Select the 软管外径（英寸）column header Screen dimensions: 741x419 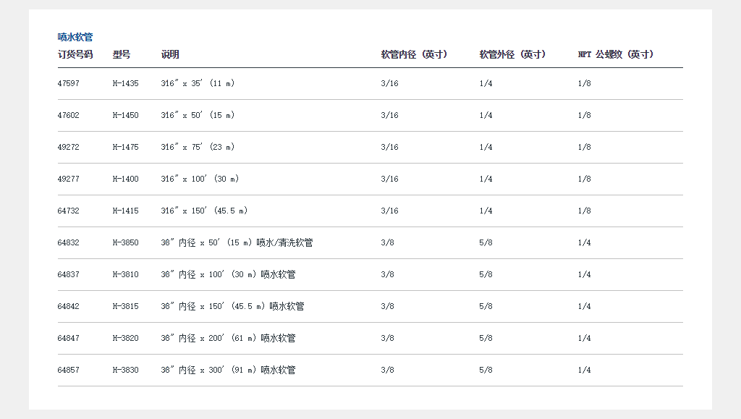click(513, 54)
